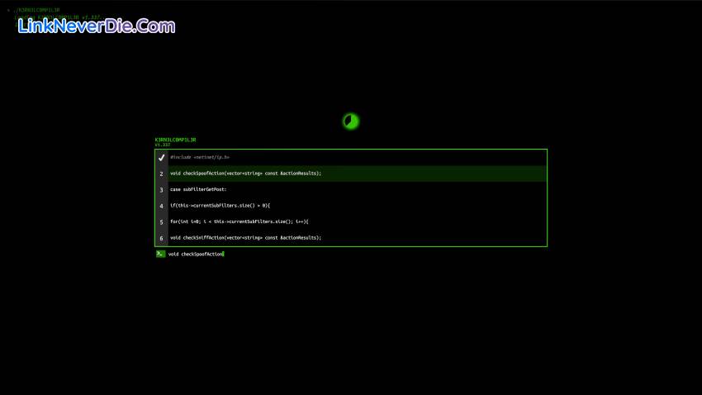Viewport: 702px width, 395px height.
Task: Click the '#include <netinet/ip.h>' completed line
Action: (200, 157)
